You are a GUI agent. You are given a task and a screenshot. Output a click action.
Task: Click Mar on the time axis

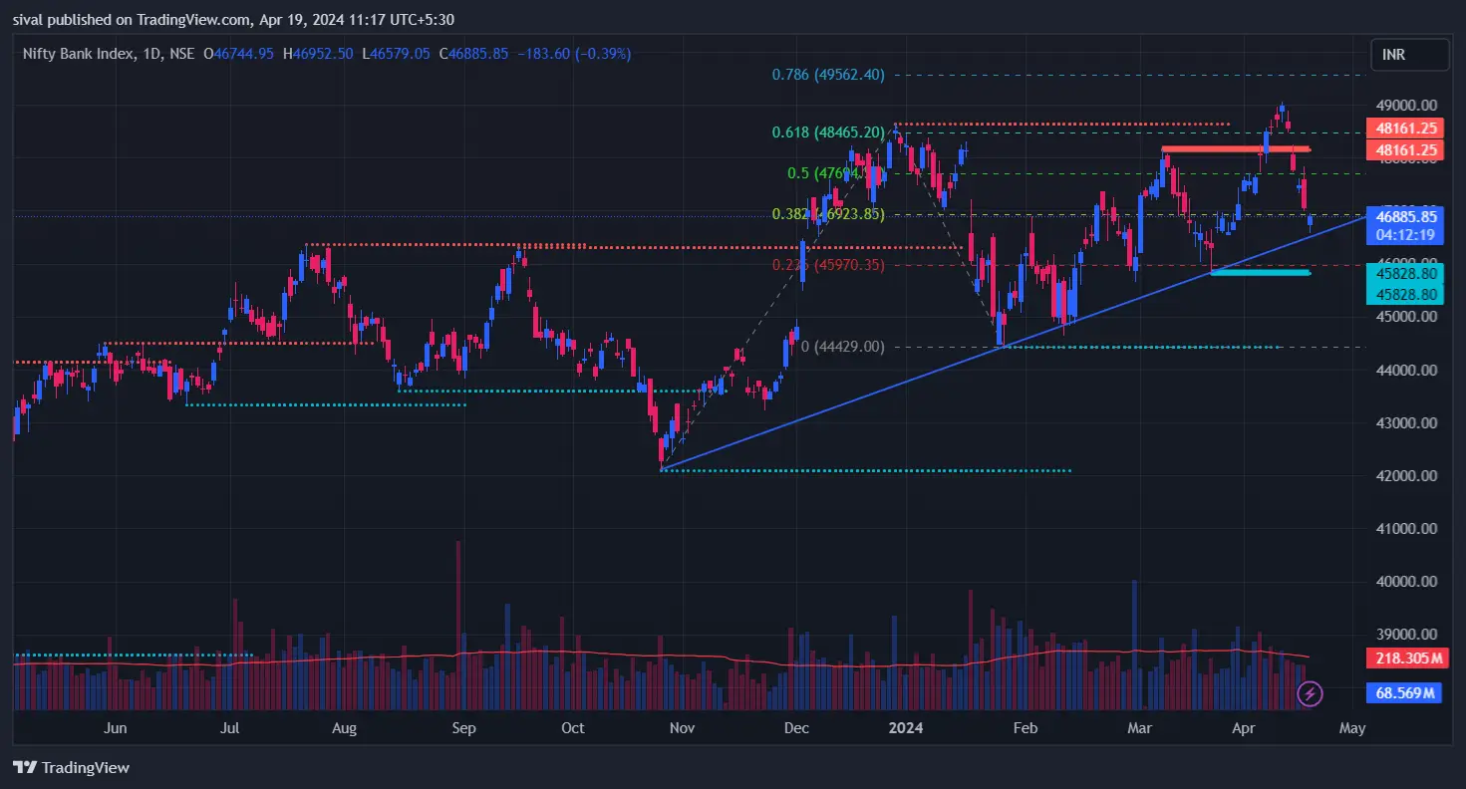coord(1138,728)
